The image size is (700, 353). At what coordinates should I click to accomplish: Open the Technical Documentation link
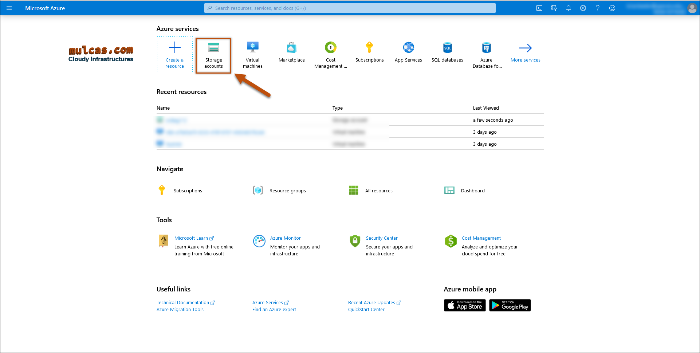point(183,302)
